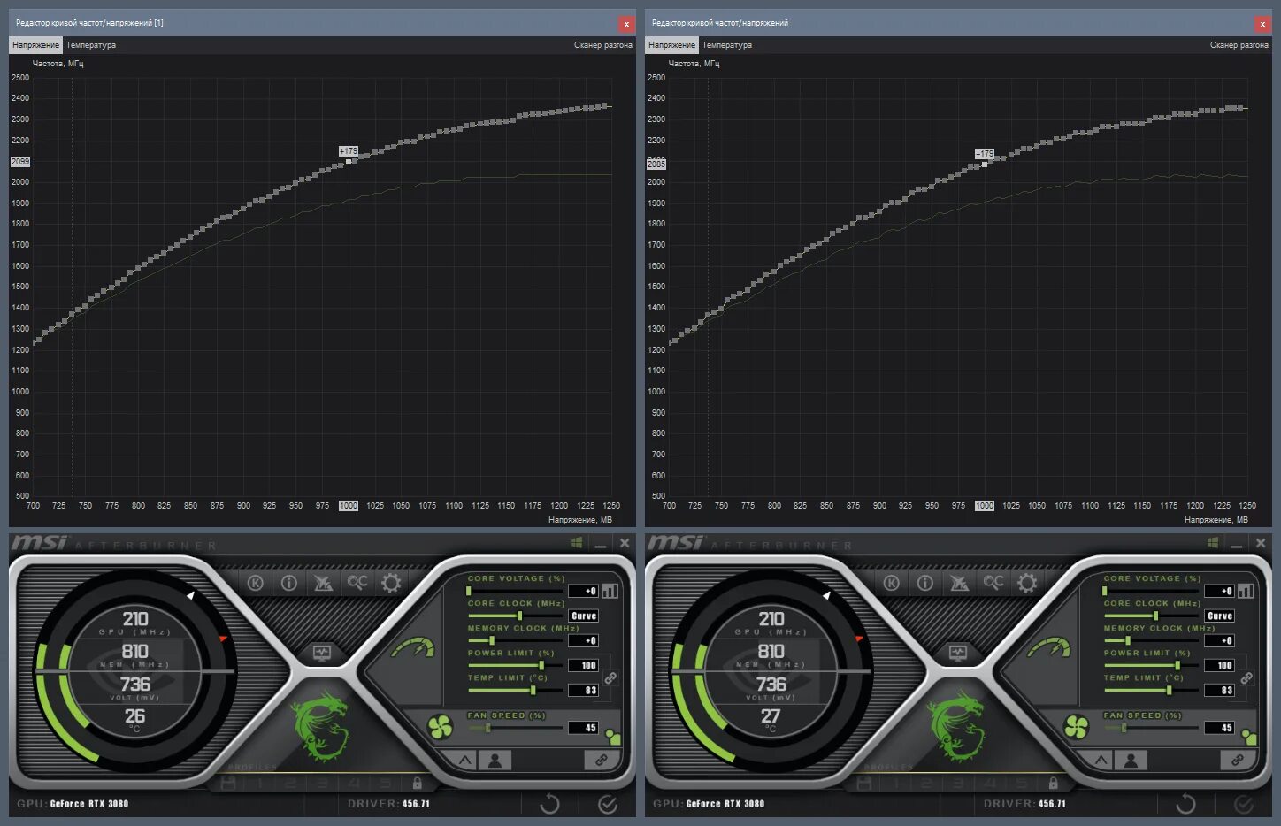The height and width of the screenshot is (826, 1281).
Task: Toggle profile lock icon in left Afterburner
Action: (x=417, y=784)
